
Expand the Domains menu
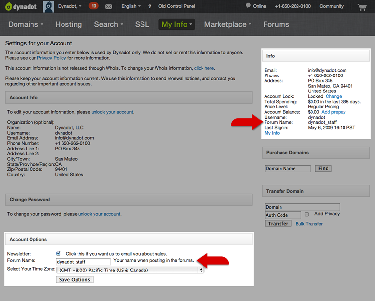pos(26,24)
